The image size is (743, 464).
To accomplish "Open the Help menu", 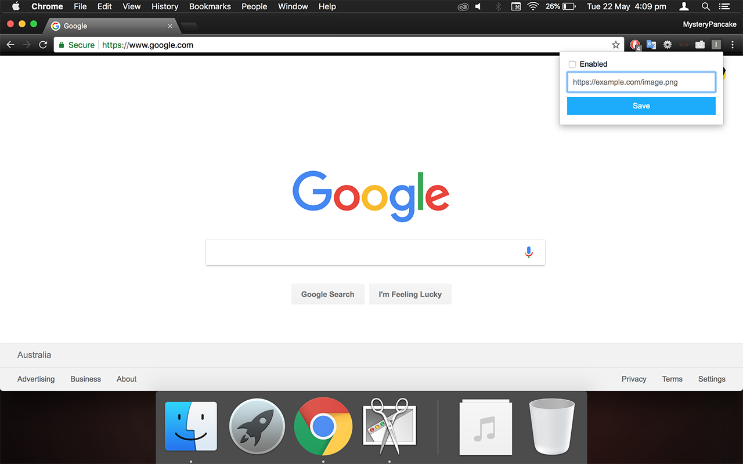I will [x=327, y=6].
